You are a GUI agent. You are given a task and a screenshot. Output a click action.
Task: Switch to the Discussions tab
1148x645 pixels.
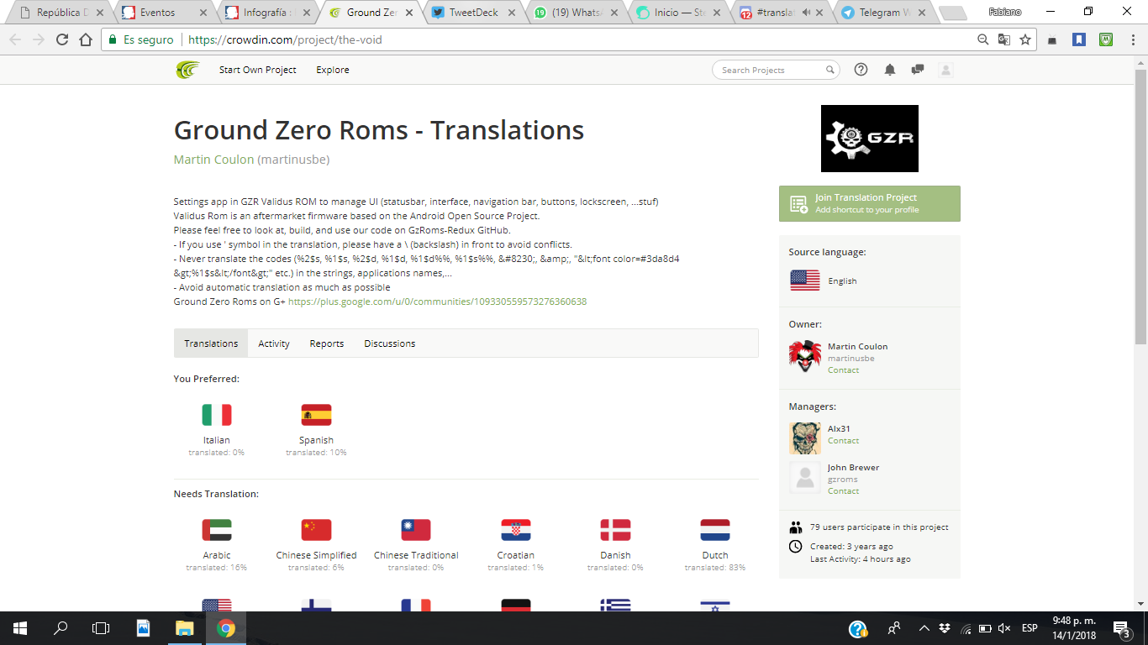click(390, 343)
